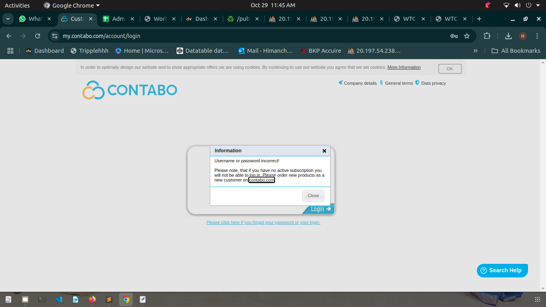Close the WhatsApp tab

click(x=49, y=19)
